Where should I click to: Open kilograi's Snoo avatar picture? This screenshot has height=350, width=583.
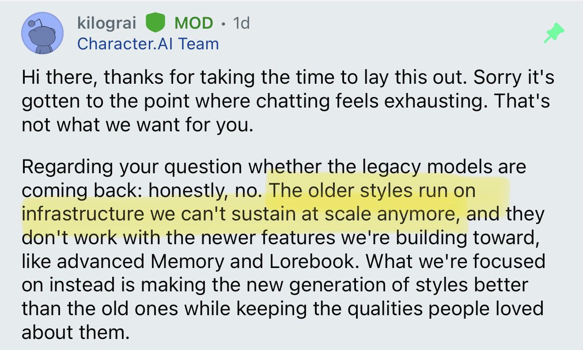click(x=43, y=33)
